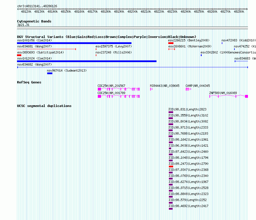This screenshot has height=220, width=256.
Task: Click the 3p21.31 cytogenetic band label
Action: tap(23, 25)
